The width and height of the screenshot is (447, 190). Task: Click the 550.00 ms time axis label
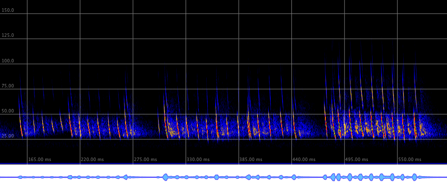[410, 160]
